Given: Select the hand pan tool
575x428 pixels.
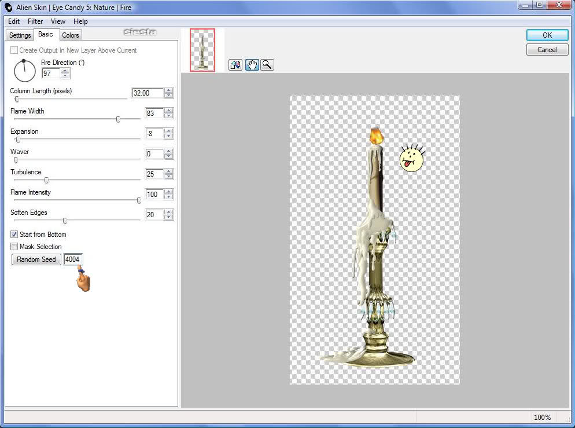Looking at the screenshot, I should [252, 65].
